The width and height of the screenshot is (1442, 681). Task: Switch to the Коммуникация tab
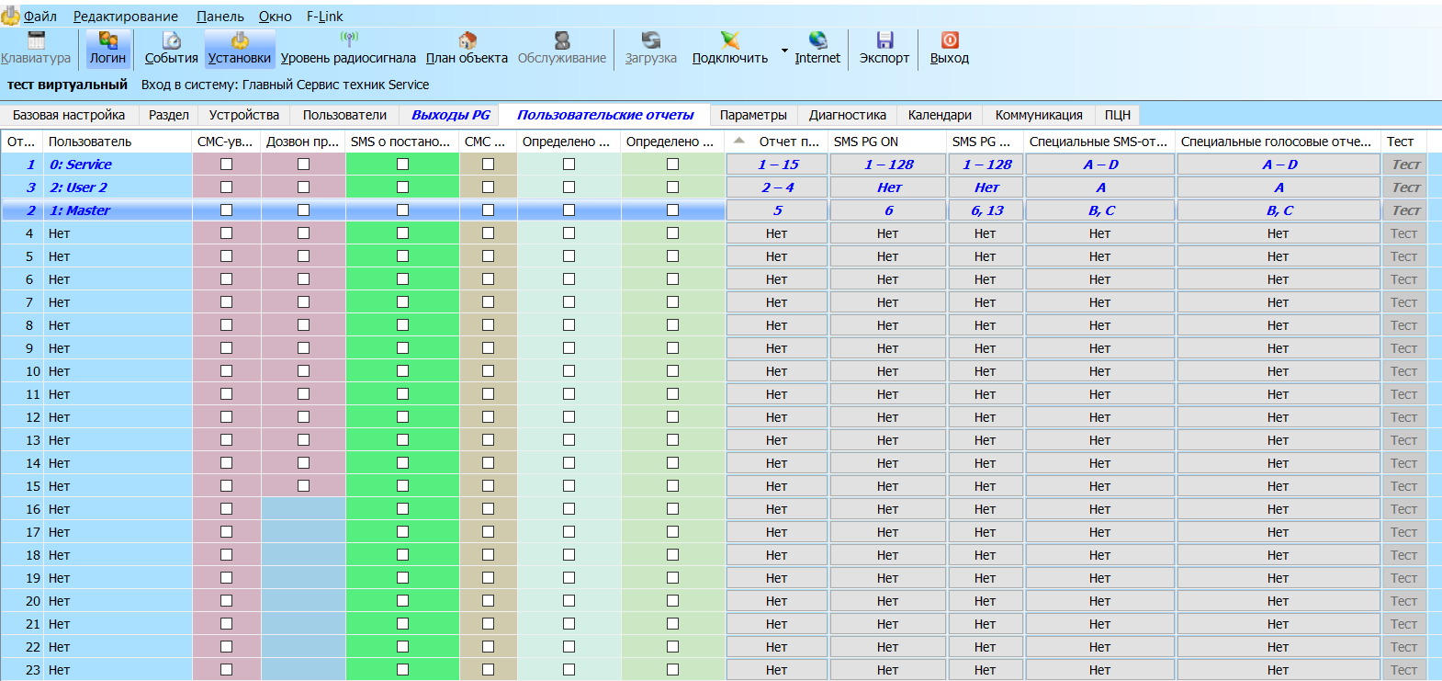(x=1039, y=115)
